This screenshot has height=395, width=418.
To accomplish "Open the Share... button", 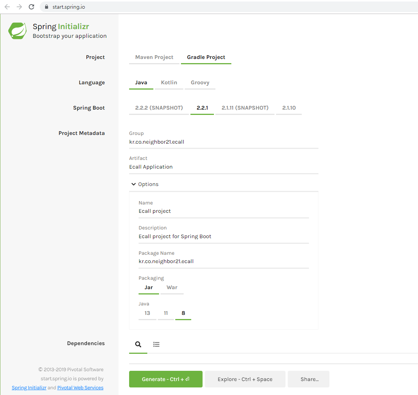I will tap(309, 379).
